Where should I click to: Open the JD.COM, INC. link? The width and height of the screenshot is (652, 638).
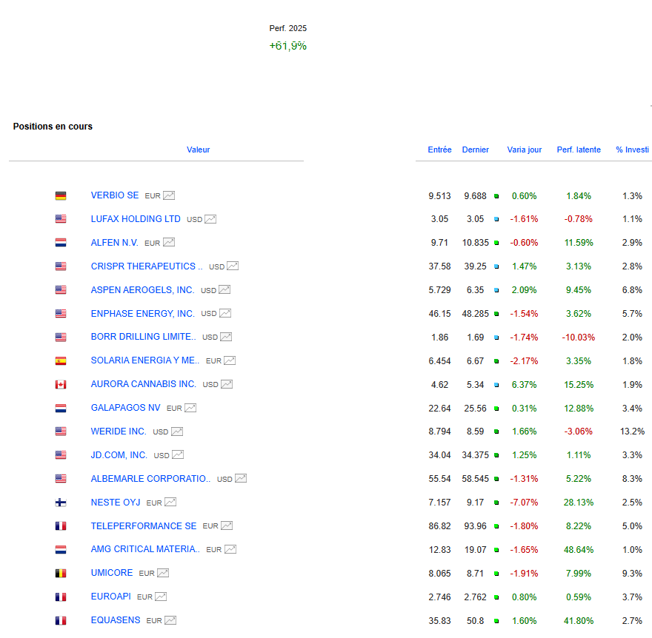[x=119, y=455]
